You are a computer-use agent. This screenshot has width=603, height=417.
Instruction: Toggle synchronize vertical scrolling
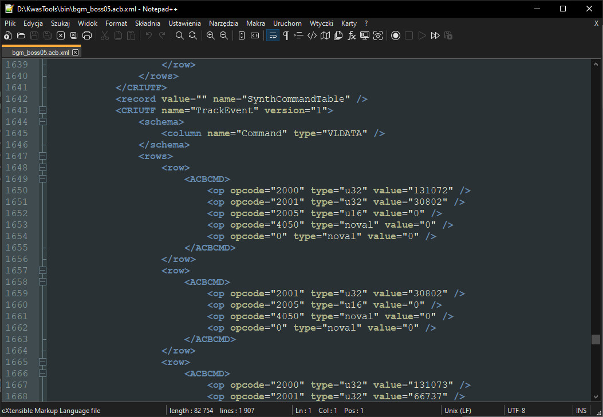pyautogui.click(x=241, y=35)
